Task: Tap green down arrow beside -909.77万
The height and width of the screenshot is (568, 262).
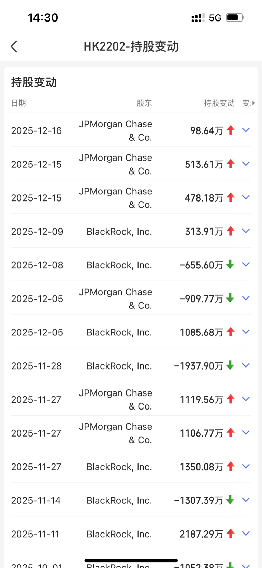Action: (x=230, y=298)
